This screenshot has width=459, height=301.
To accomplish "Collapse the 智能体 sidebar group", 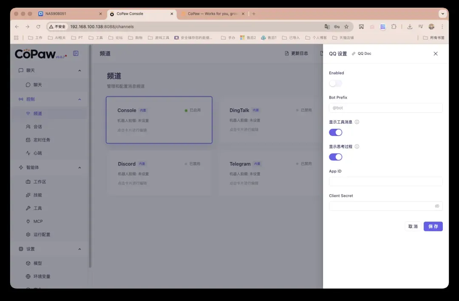I will [79, 168].
